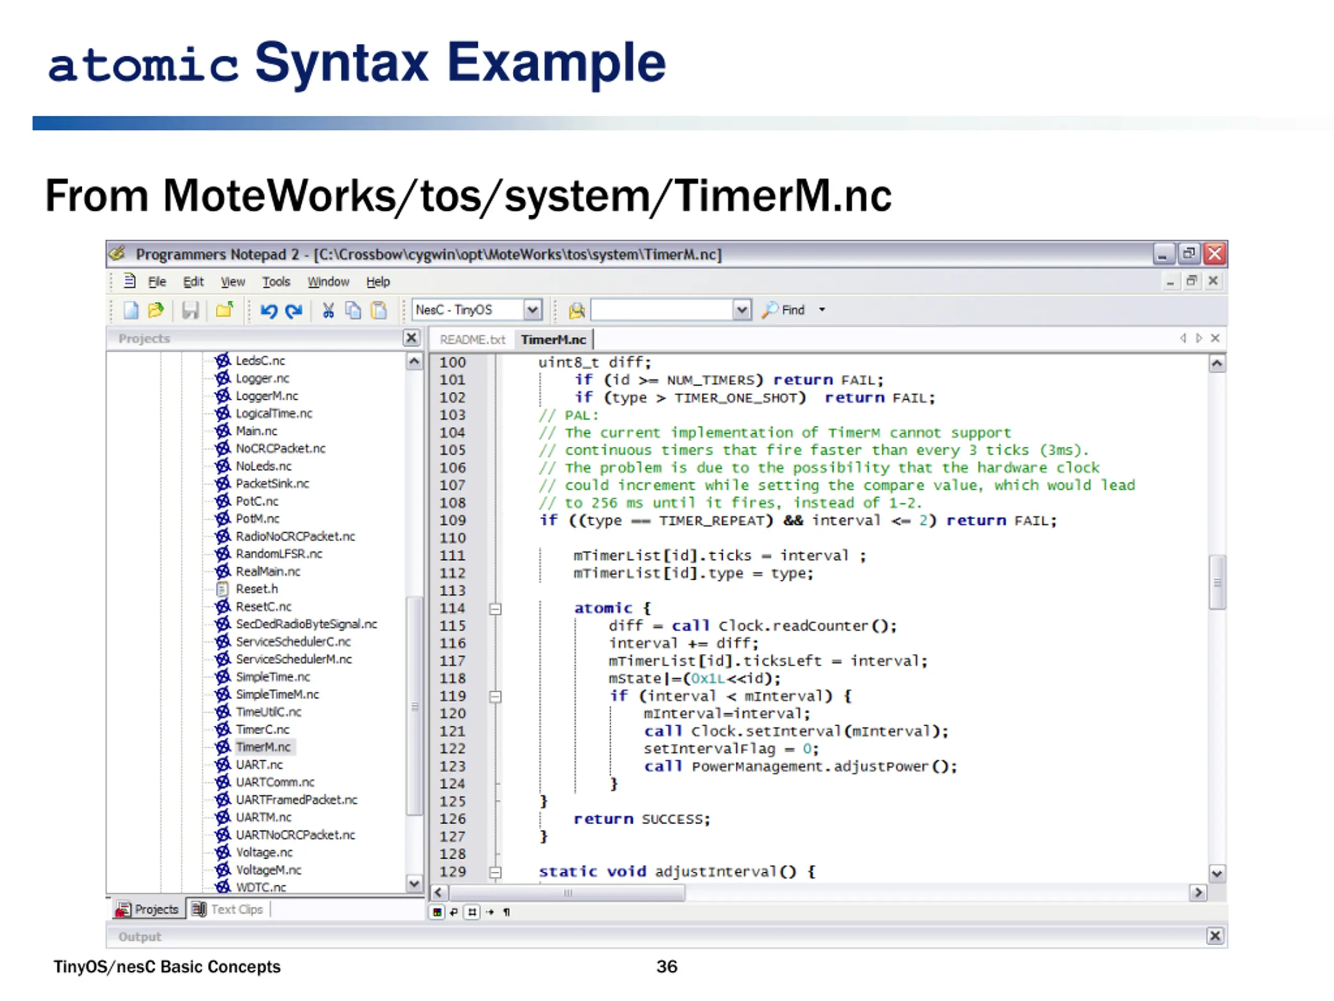Viewport: 1334px width, 1001px height.
Task: Minimize the inner document window
Action: tap(1170, 281)
